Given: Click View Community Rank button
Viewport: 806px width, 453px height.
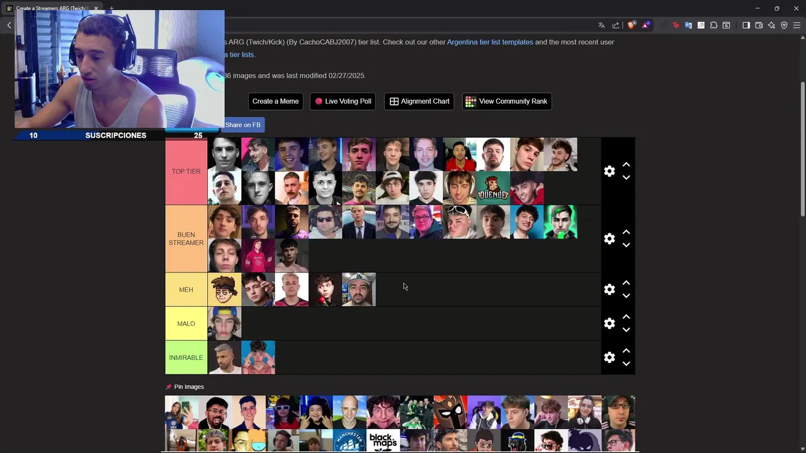Looking at the screenshot, I should (507, 101).
